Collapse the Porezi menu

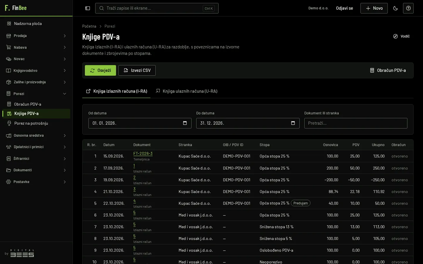click(36, 94)
